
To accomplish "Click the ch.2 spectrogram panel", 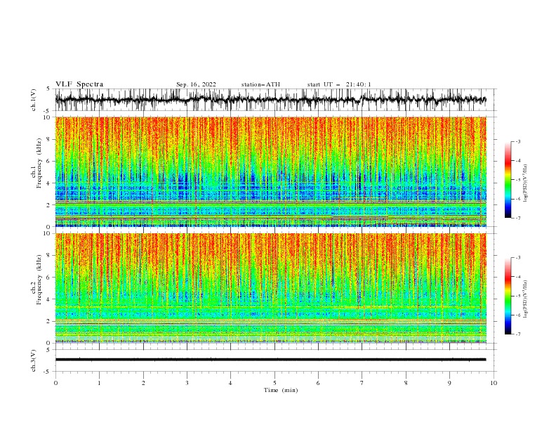I will pyautogui.click(x=271, y=288).
